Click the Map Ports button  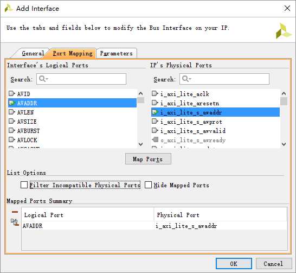coord(148,159)
